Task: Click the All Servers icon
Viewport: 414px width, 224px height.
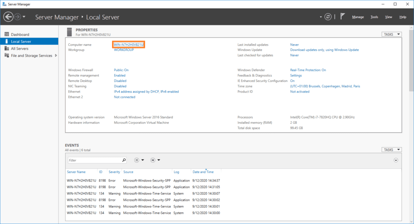Action: (6, 49)
